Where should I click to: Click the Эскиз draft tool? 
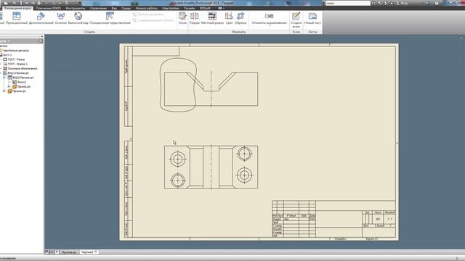tap(182, 18)
